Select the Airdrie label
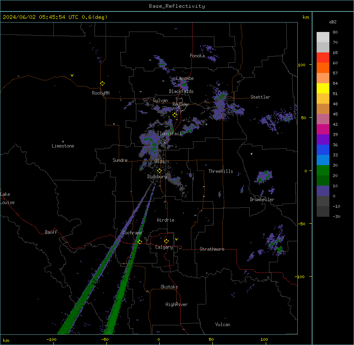The width and height of the screenshot is (354, 345). [x=166, y=220]
